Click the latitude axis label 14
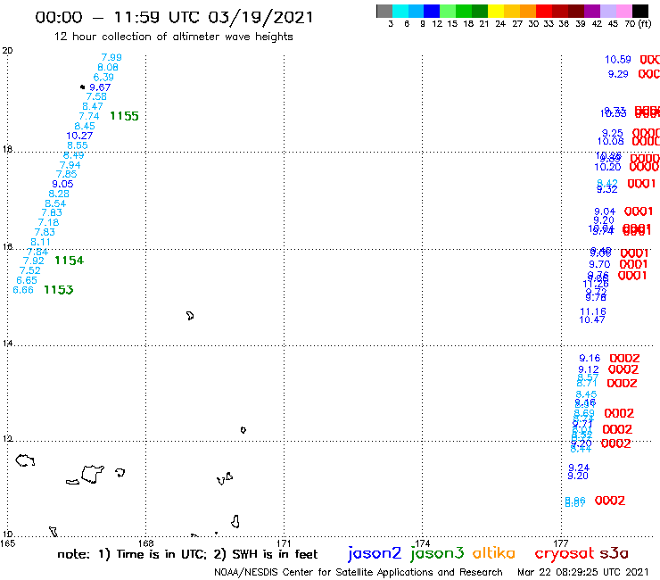The height and width of the screenshot is (580, 660). tap(7, 344)
